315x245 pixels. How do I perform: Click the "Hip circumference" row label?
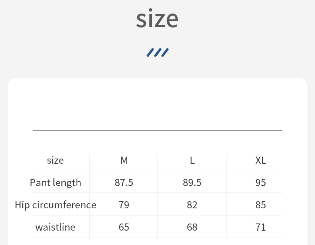point(55,205)
